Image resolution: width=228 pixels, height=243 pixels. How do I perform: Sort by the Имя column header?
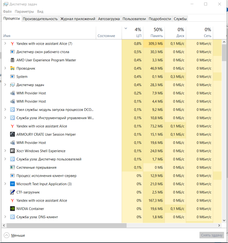49,33
